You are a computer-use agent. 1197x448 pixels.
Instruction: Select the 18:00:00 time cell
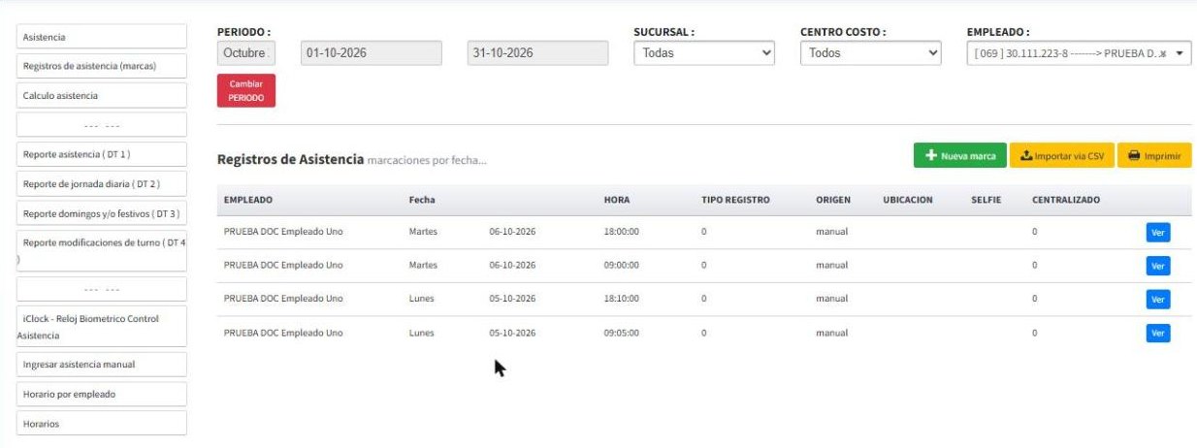click(x=621, y=233)
